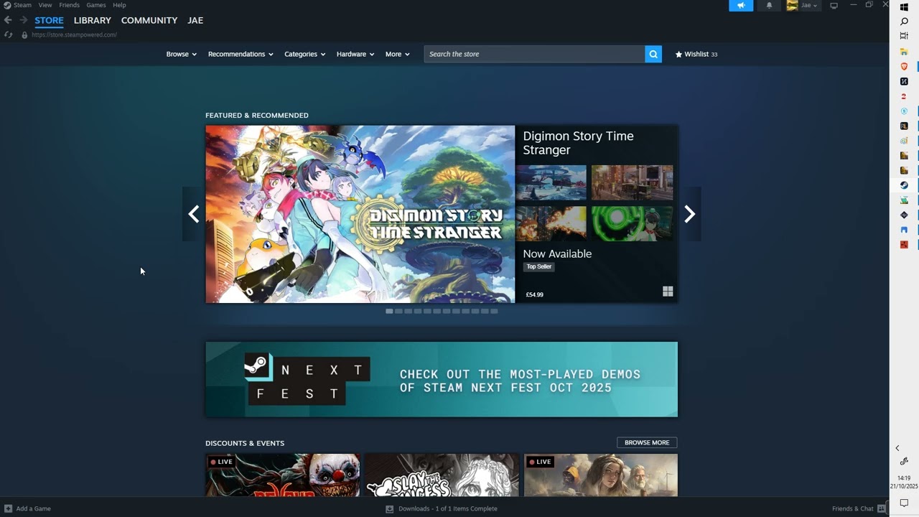
Task: Open the Windows Start menu
Action: [904, 6]
